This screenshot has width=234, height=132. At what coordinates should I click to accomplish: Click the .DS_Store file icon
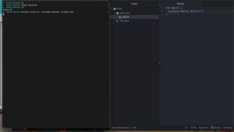[117, 21]
